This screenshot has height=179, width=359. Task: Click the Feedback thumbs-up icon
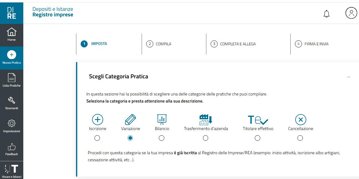(12, 149)
